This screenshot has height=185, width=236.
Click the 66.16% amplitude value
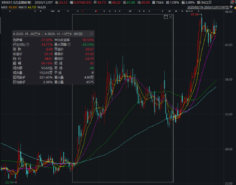[x=47, y=63]
